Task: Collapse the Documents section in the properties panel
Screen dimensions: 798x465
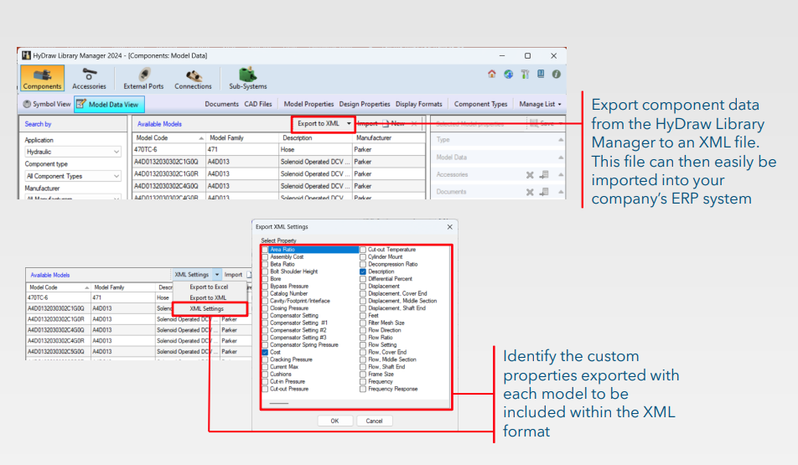Action: click(x=560, y=192)
